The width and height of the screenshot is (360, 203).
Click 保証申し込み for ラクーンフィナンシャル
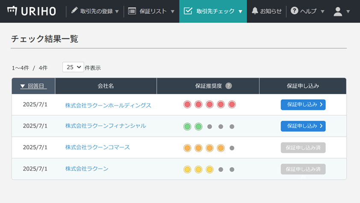[303, 126]
